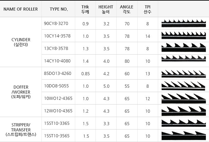The height and width of the screenshot is (142, 209).
Task: Click the 90CY8-3270 wire profile image
Action: tap(183, 23)
